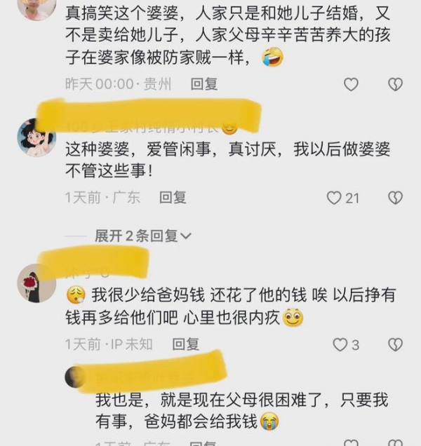Open the top commenter's avatar
This screenshot has height=446, width=421.
(36, 8)
